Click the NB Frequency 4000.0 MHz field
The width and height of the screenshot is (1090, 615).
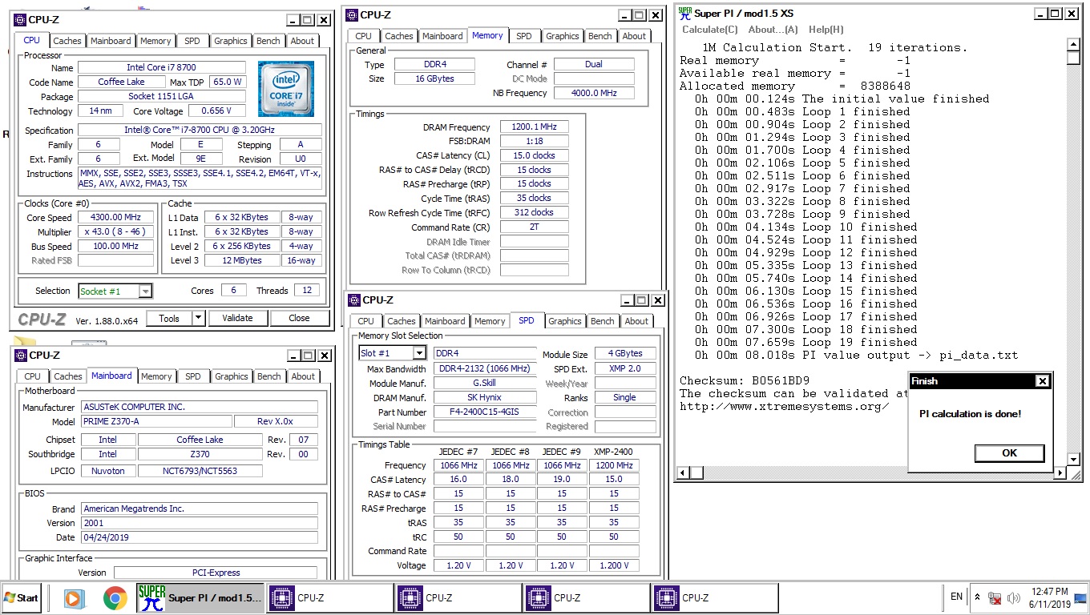coord(593,93)
